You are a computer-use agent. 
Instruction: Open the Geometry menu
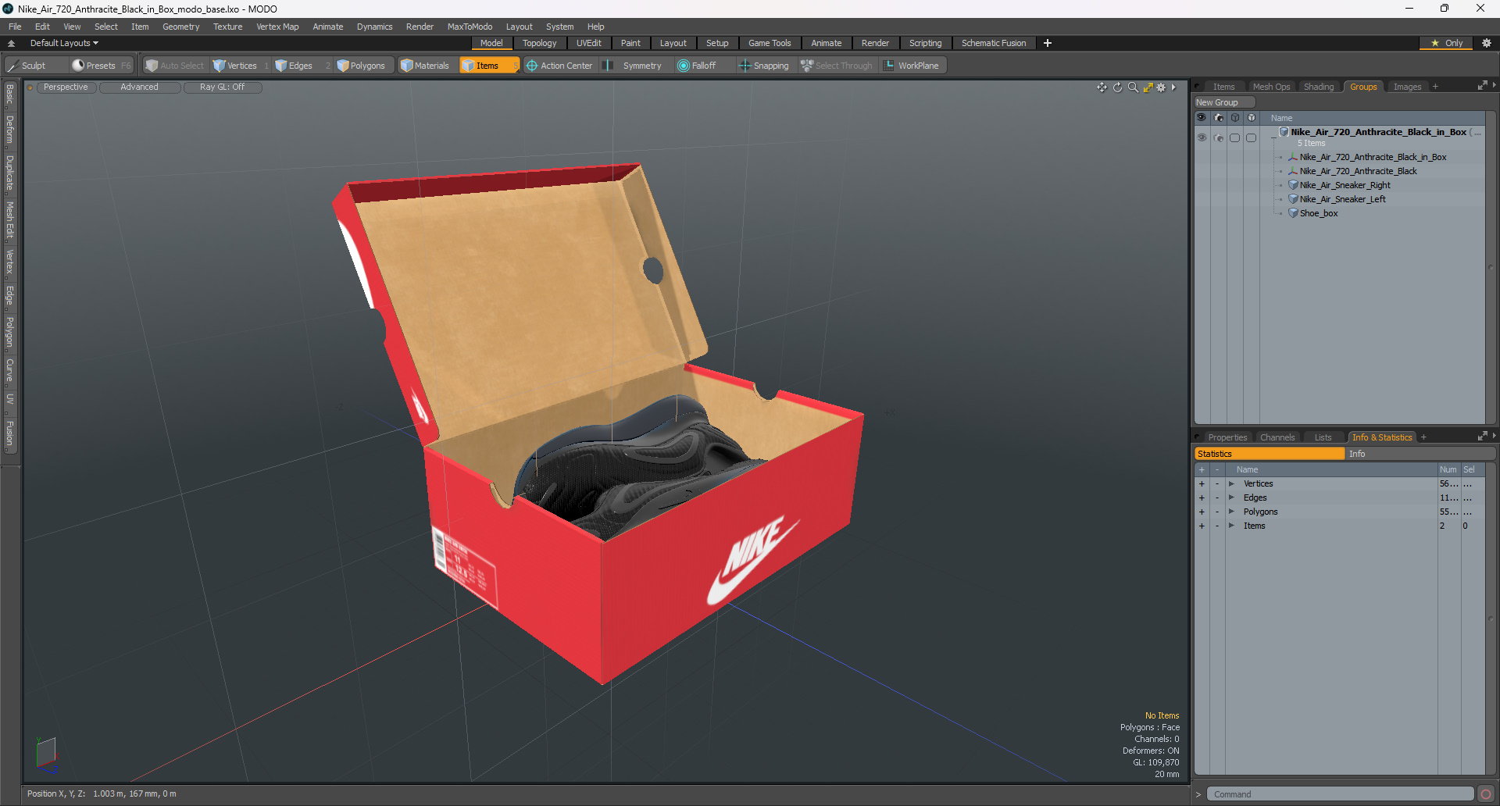pyautogui.click(x=180, y=27)
